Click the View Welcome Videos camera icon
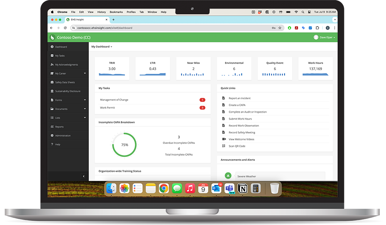This screenshot has width=386, height=225. tap(224, 139)
